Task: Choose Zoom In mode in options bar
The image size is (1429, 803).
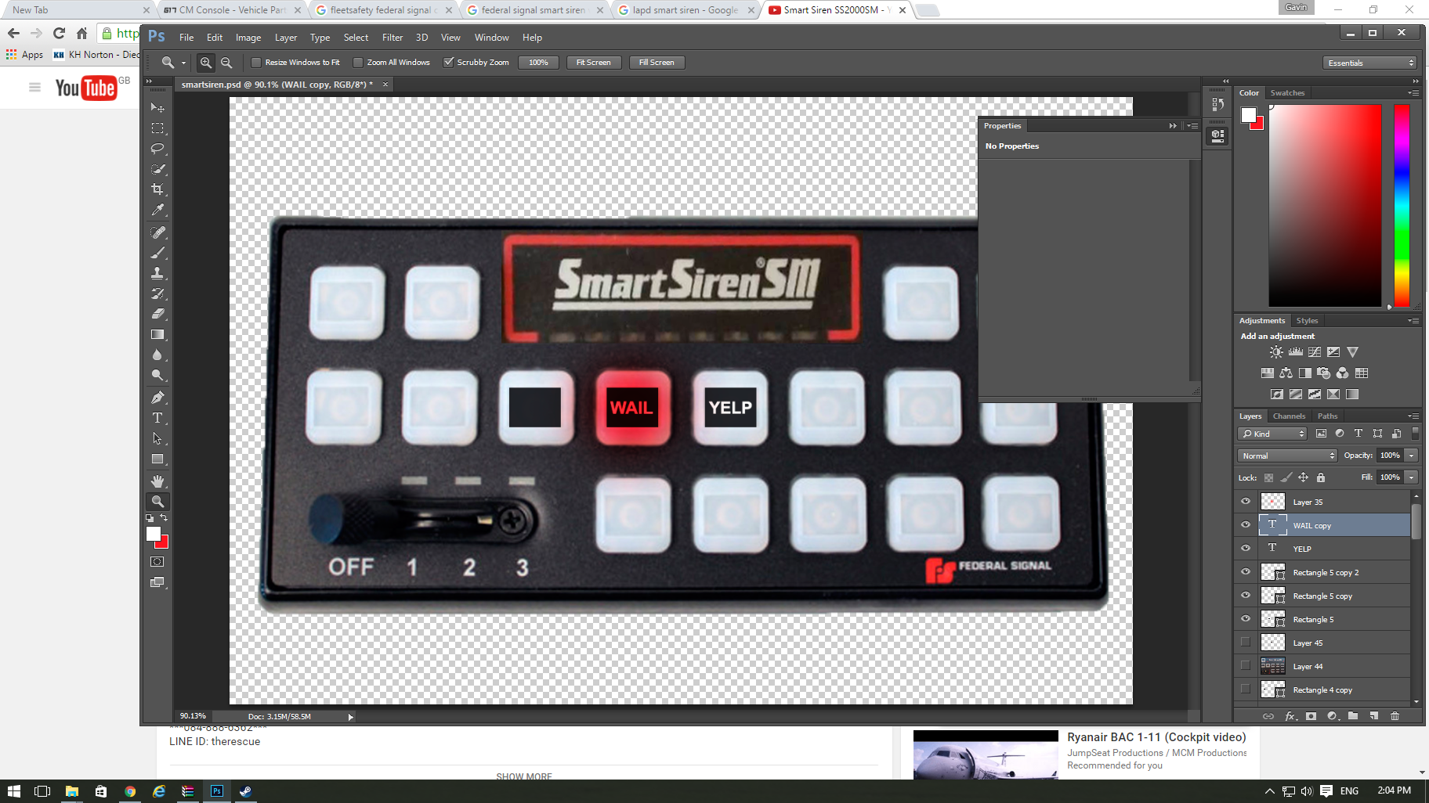Action: tap(206, 63)
